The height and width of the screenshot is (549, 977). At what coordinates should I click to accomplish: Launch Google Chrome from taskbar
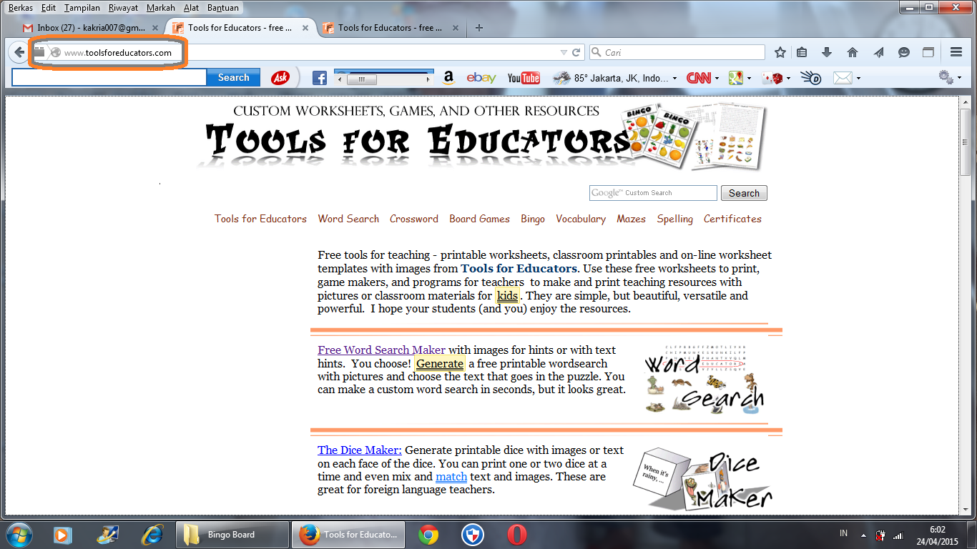pos(428,535)
